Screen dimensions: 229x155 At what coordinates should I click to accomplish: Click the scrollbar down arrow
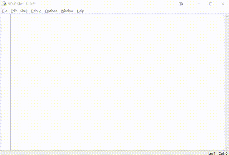pyautogui.click(x=226, y=148)
